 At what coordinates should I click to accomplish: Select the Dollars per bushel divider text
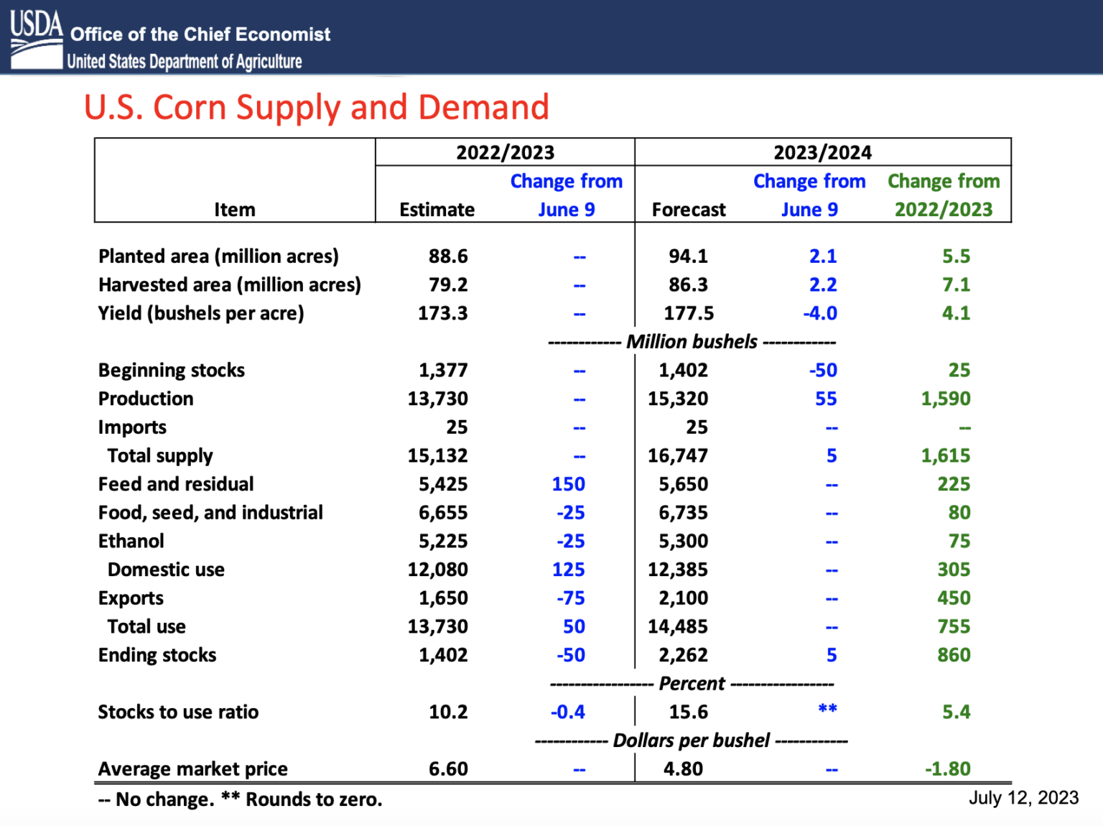point(692,741)
